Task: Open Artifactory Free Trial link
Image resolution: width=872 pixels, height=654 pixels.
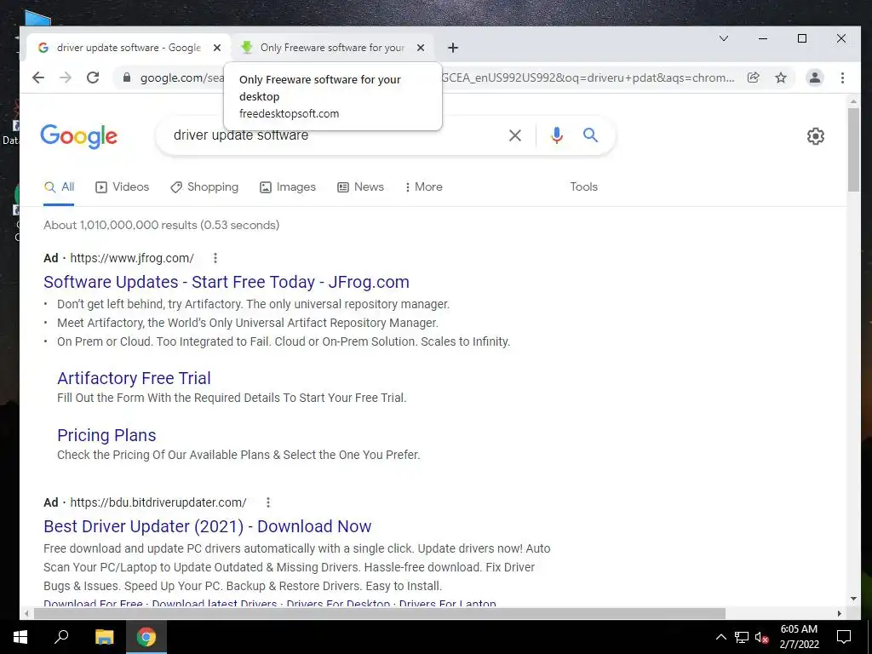Action: point(134,378)
